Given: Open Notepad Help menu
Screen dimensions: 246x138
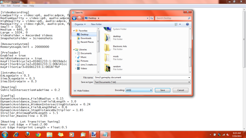Looking at the screenshot, I should point(31,6).
